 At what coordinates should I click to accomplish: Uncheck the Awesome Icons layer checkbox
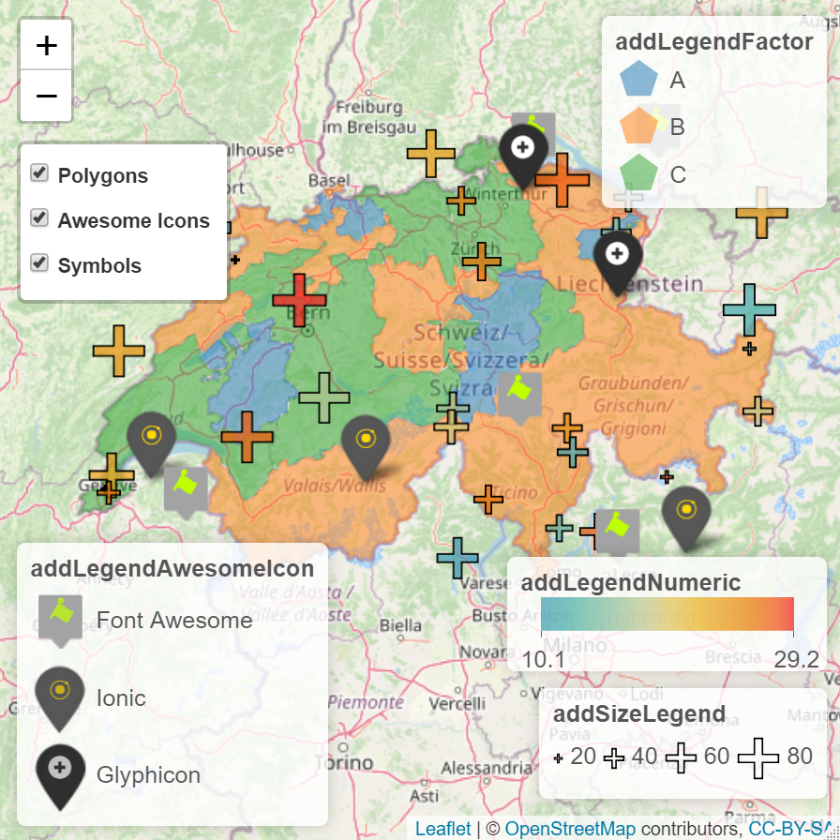39,218
